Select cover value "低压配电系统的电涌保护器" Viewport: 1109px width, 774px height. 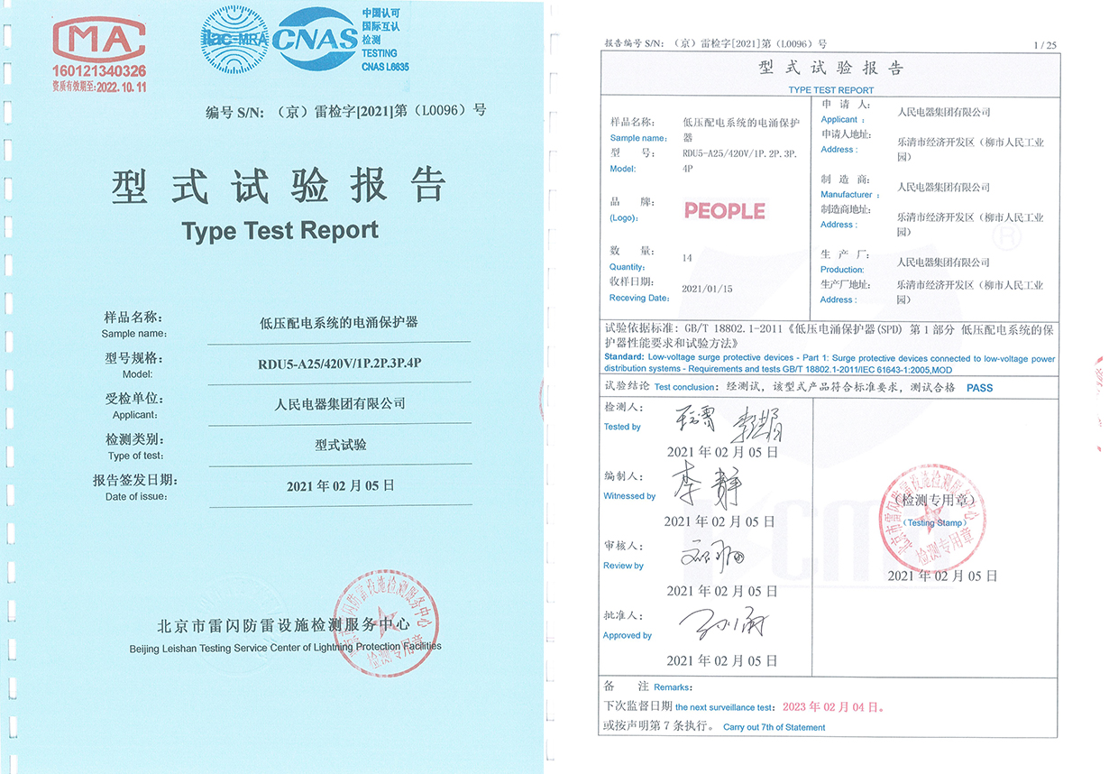(339, 321)
